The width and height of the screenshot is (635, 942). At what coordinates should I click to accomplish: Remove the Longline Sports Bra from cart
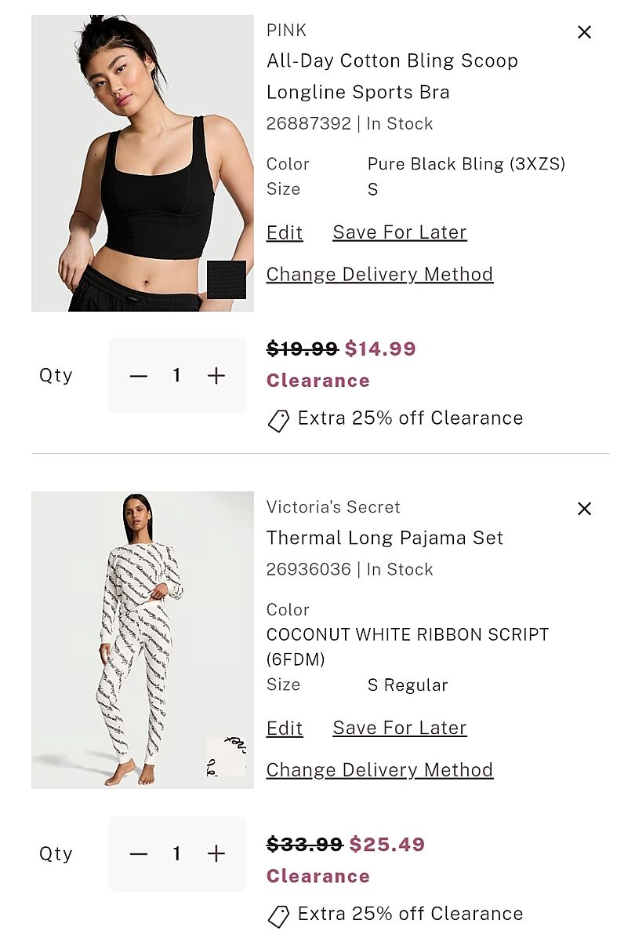coord(584,32)
